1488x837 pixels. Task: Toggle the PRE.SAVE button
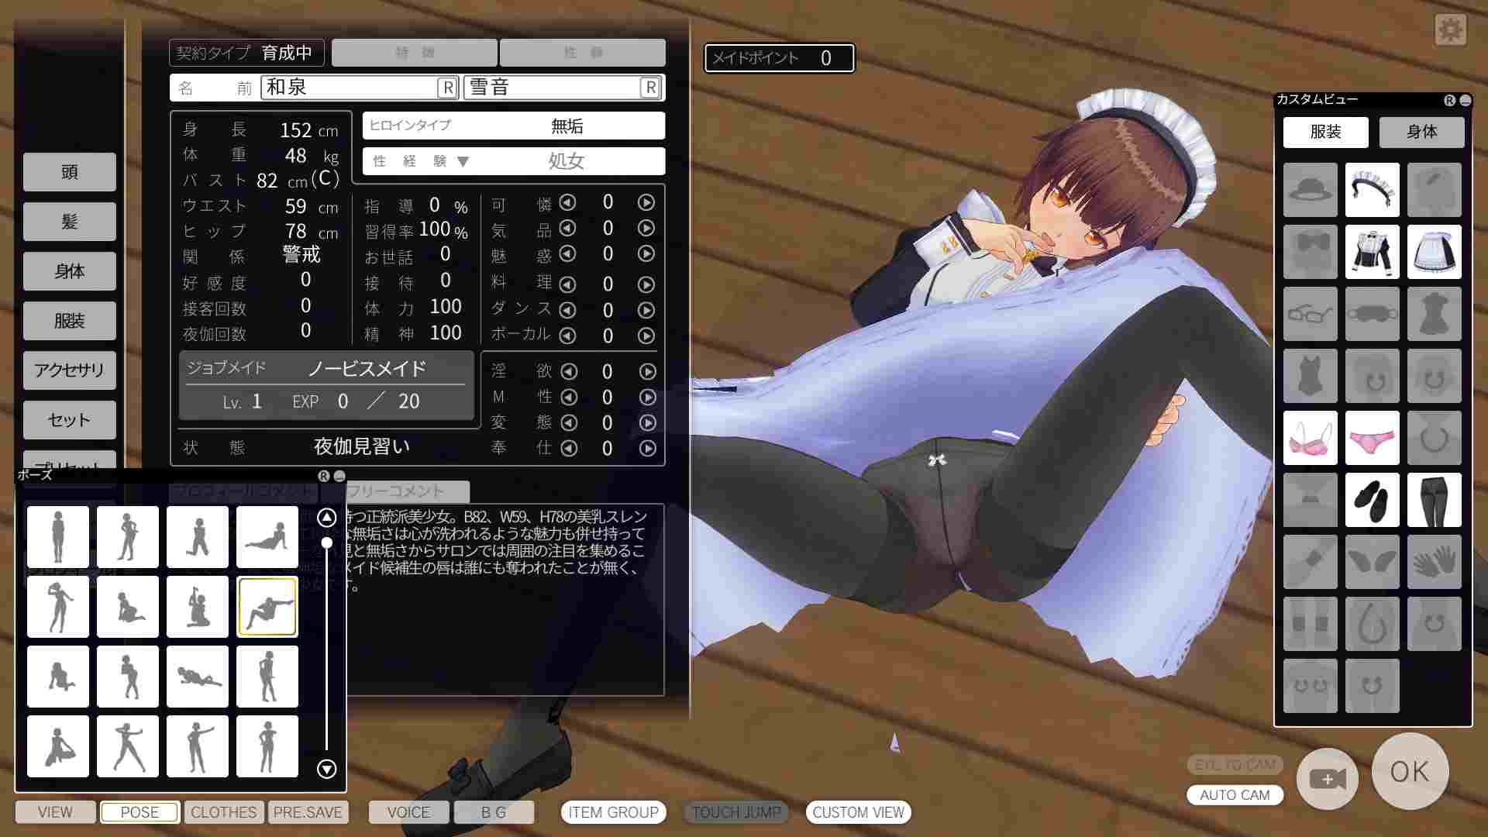[x=308, y=812]
